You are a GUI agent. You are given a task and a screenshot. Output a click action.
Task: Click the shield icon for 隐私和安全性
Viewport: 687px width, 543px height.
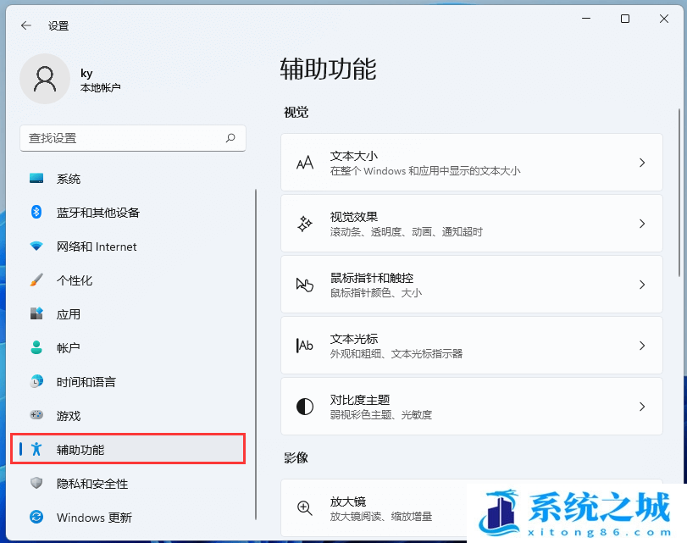36,484
